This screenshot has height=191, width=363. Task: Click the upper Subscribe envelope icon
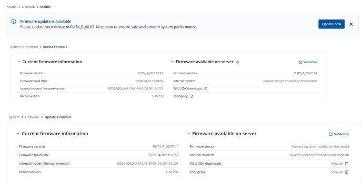coord(300,62)
